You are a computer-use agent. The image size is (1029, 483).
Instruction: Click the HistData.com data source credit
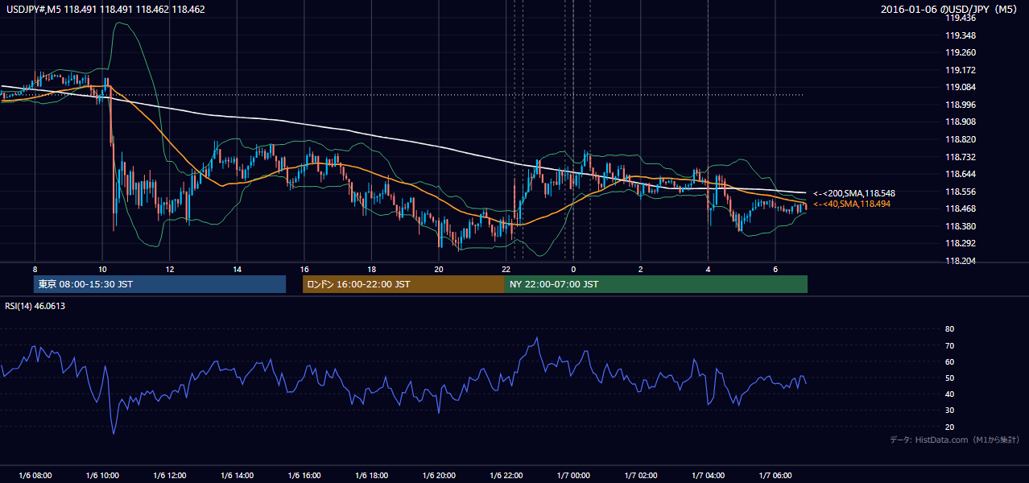pos(955,440)
